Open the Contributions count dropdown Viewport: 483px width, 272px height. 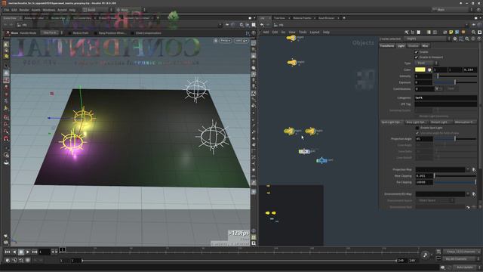pyautogui.click(x=438, y=89)
